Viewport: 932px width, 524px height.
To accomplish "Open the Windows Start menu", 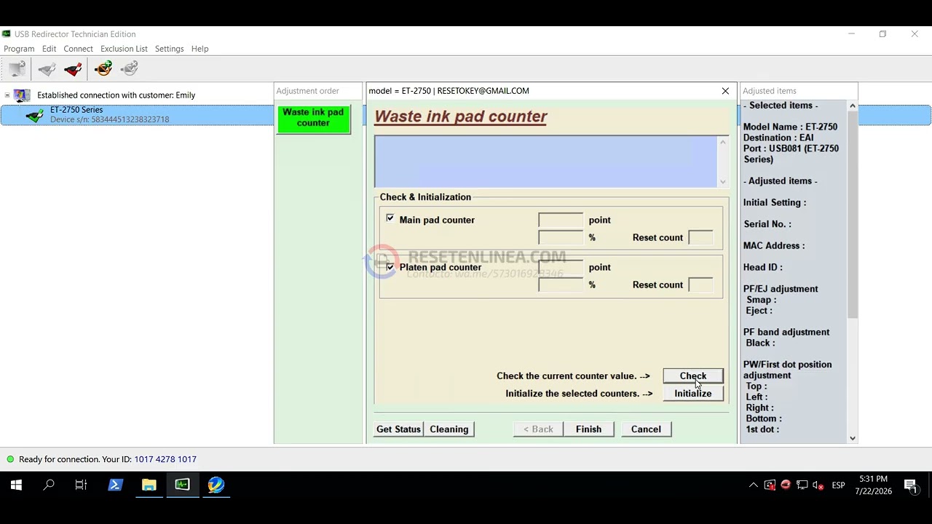I will pos(16,485).
